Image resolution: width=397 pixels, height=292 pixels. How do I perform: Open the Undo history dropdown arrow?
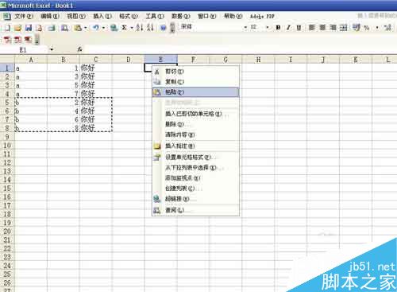pyautogui.click(x=103, y=28)
